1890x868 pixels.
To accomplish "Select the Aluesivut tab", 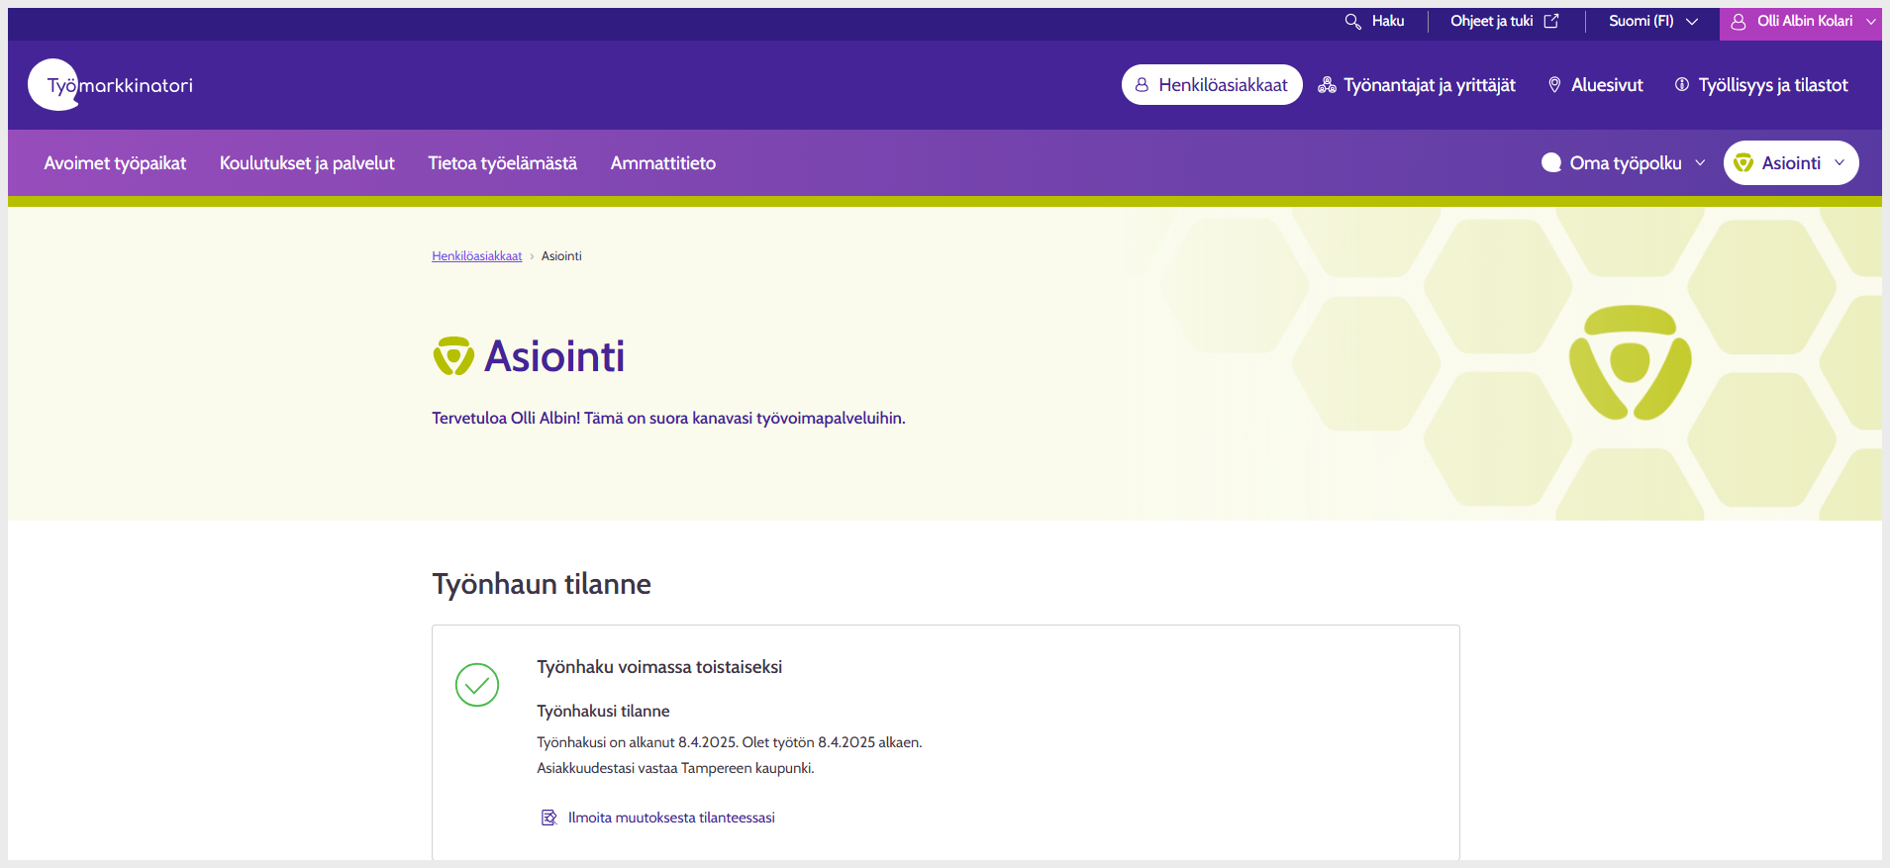I will (1595, 85).
